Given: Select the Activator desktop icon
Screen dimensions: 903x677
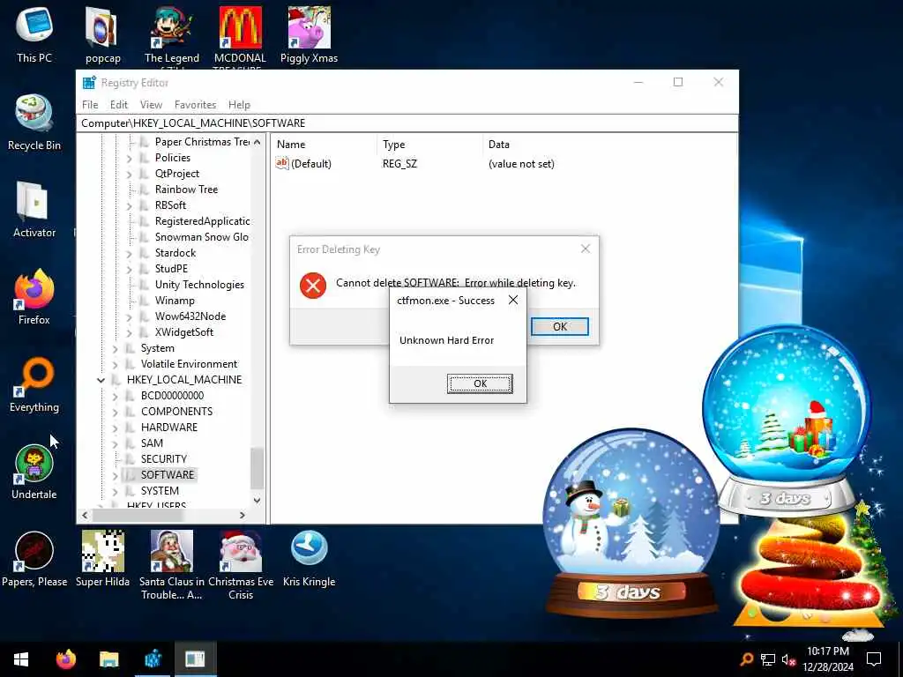Looking at the screenshot, I should click(34, 209).
